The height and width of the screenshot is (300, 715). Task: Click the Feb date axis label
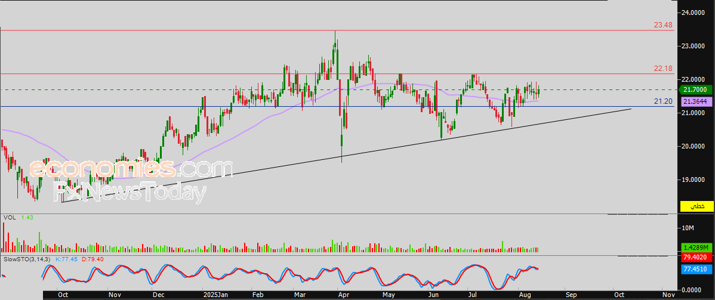257,295
